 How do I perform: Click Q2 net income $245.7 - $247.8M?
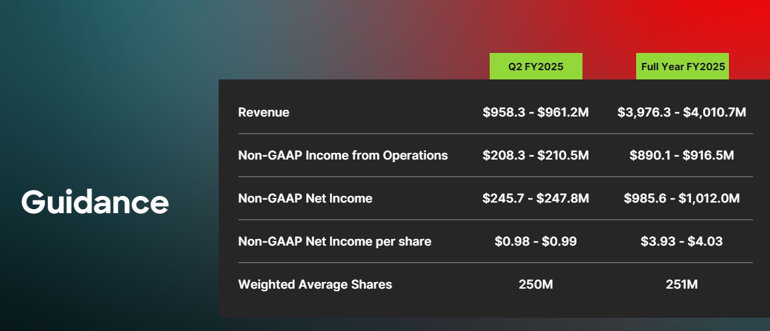[535, 199]
